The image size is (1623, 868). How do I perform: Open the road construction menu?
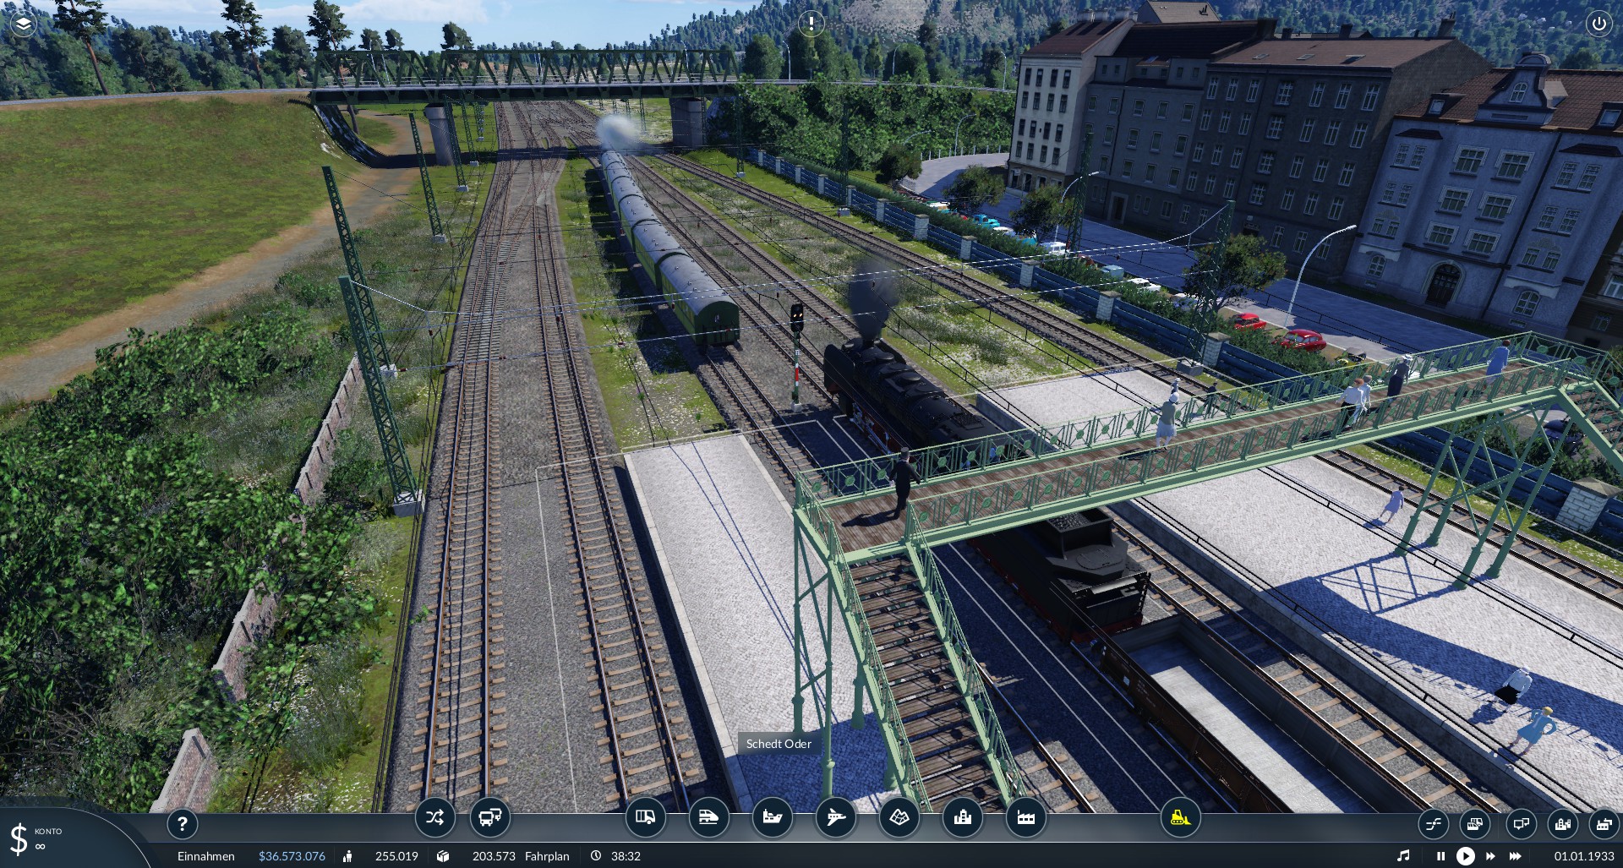pyautogui.click(x=645, y=817)
